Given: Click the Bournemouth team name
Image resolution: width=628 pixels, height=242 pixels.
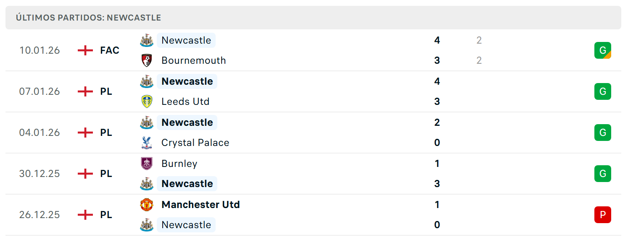Looking at the screenshot, I should click(x=194, y=60).
